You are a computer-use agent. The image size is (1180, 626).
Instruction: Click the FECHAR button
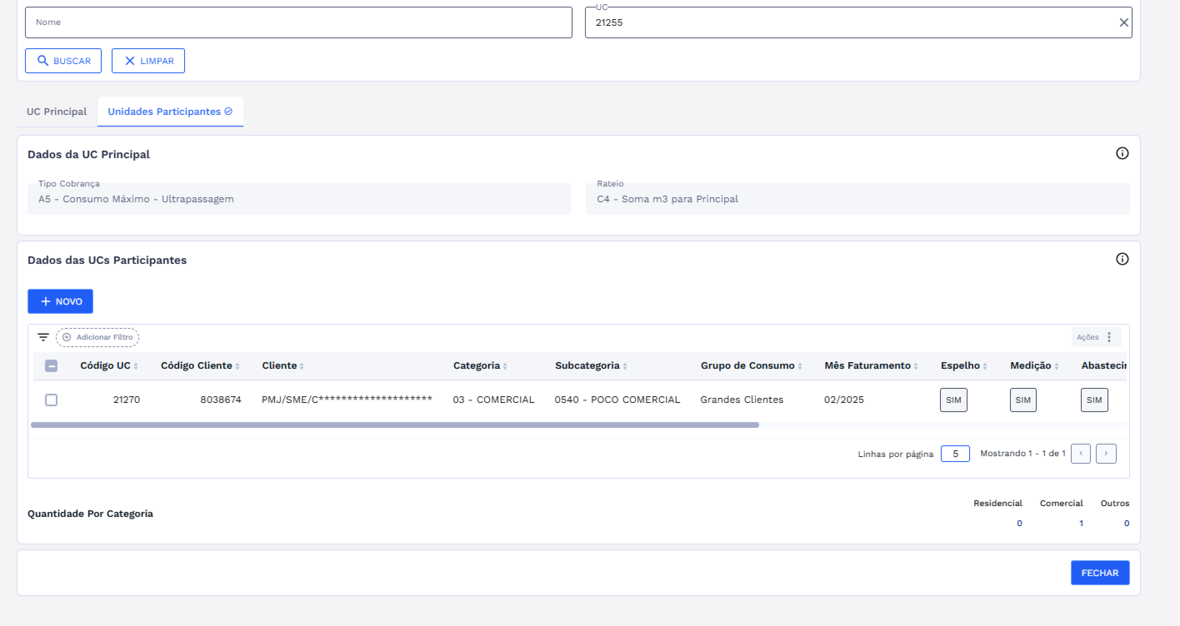pos(1100,573)
